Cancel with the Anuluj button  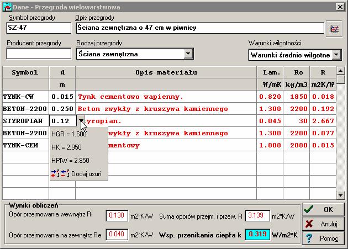[x=323, y=224]
